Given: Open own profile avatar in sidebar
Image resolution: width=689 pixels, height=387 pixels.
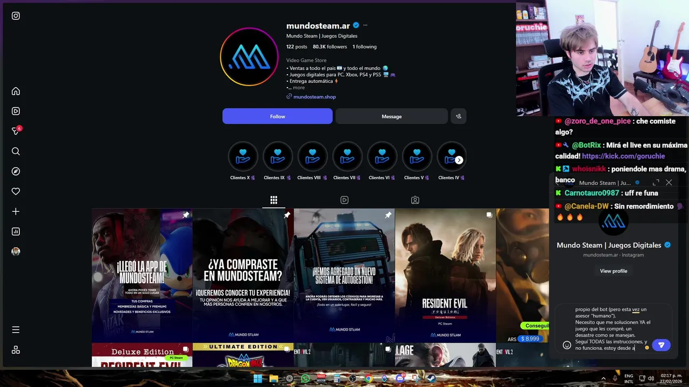Looking at the screenshot, I should 16,252.
